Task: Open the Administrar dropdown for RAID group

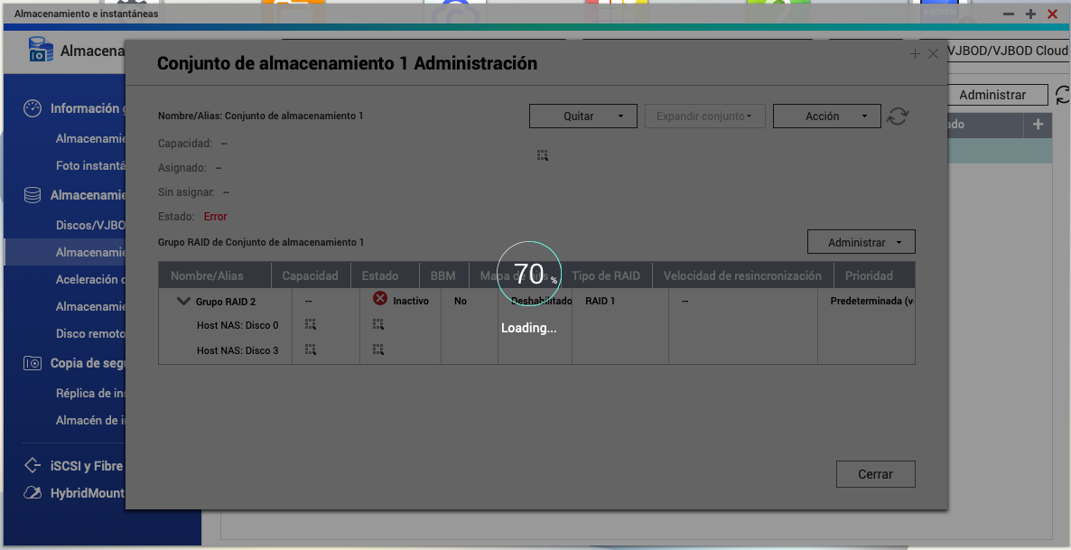Action: coord(861,242)
